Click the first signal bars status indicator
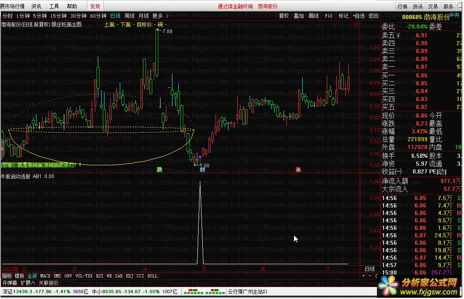This screenshot has height=299, width=464. 194,292
